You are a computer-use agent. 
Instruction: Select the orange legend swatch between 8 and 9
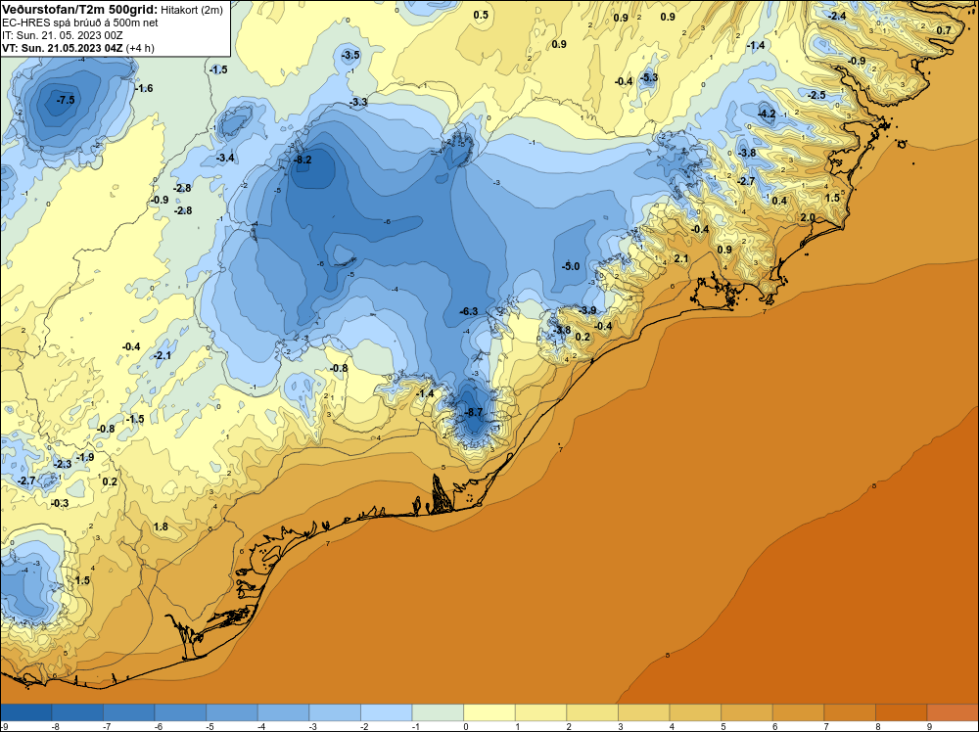pyautogui.click(x=902, y=712)
